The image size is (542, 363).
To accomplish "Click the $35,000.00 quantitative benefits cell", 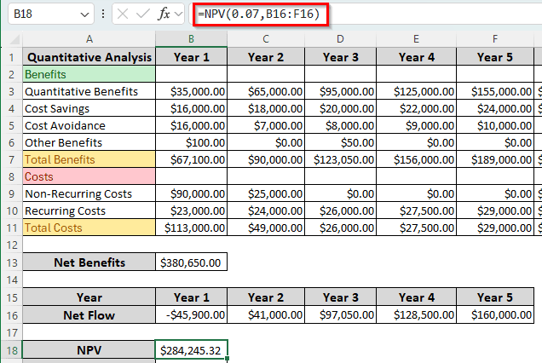I will pyautogui.click(x=191, y=91).
